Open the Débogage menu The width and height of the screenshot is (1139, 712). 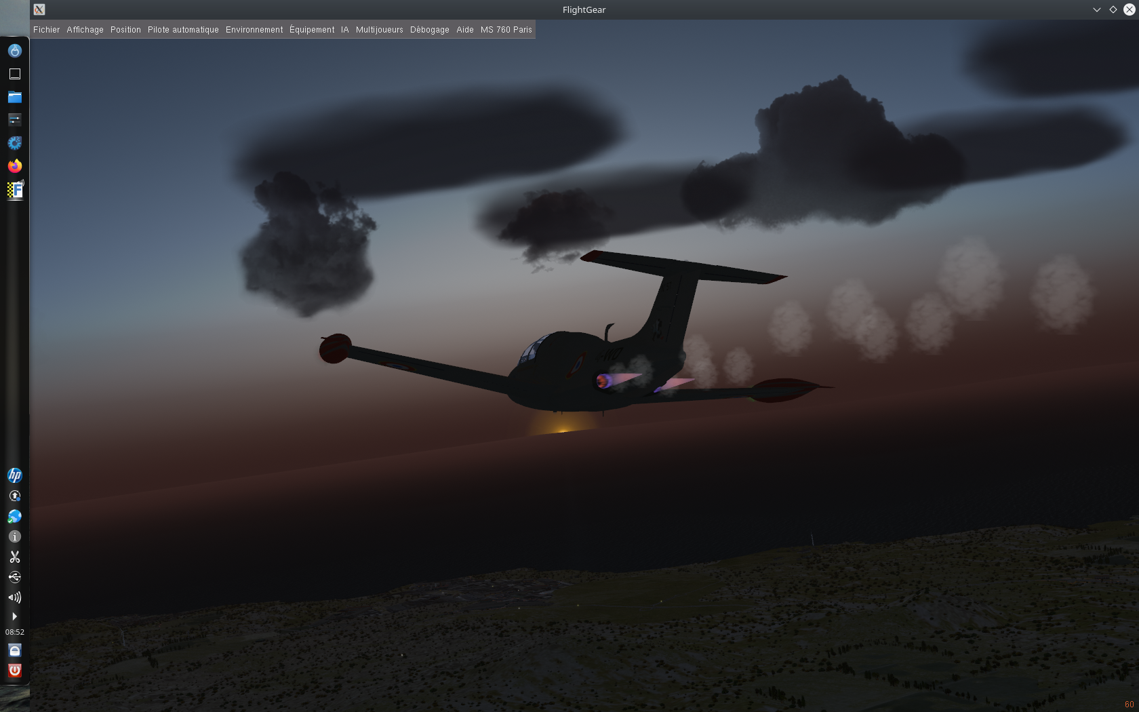[x=429, y=30]
